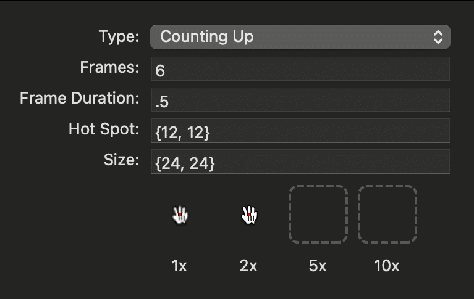Click into the Hot Spot {12, 12} field
This screenshot has height=299, width=474.
(x=300, y=131)
